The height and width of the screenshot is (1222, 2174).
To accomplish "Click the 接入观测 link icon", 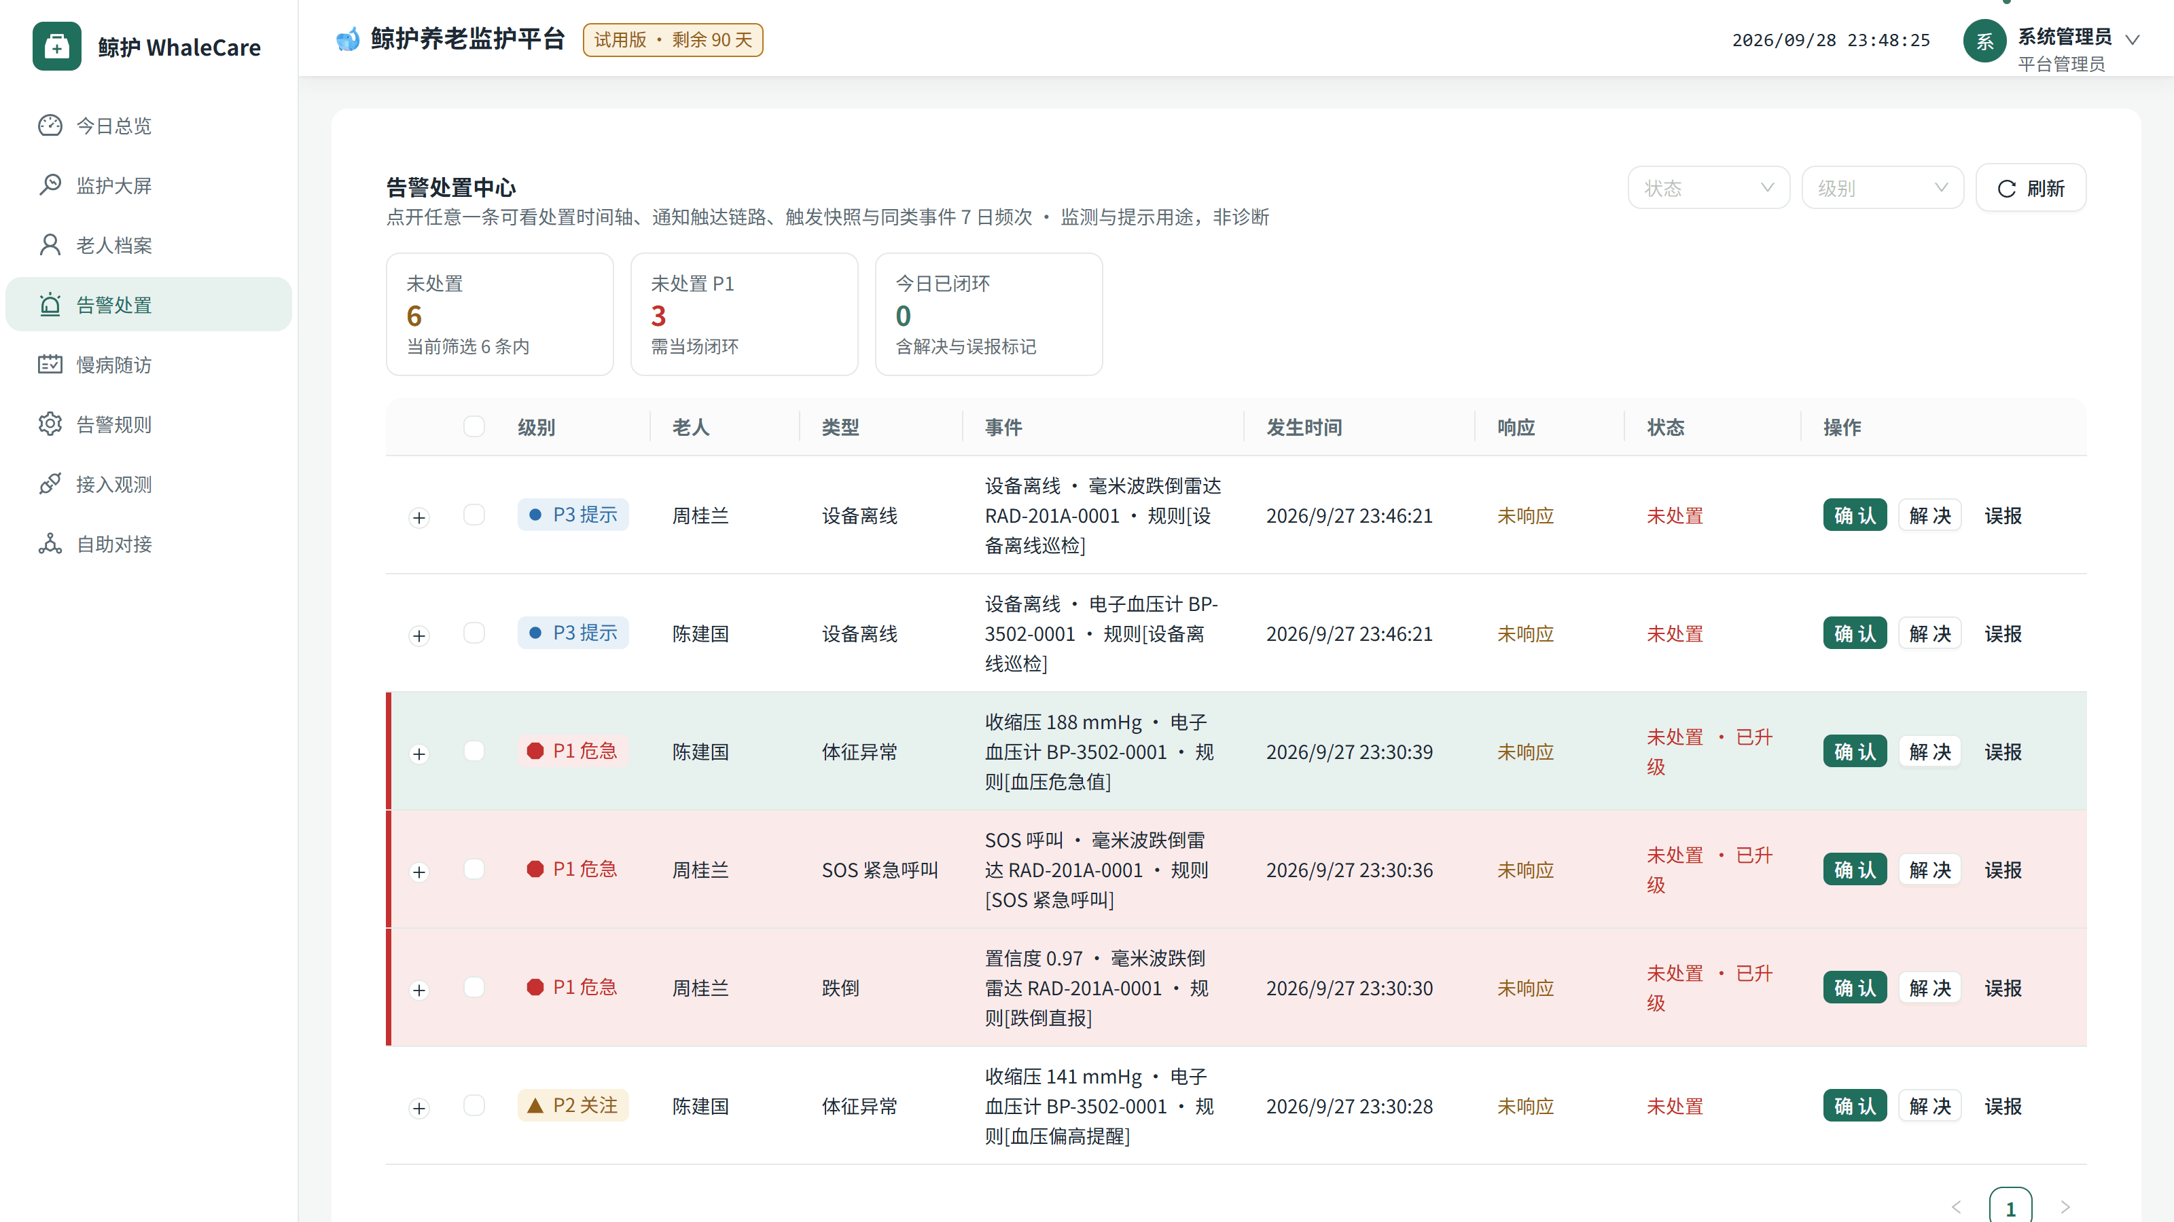I will click(50, 484).
